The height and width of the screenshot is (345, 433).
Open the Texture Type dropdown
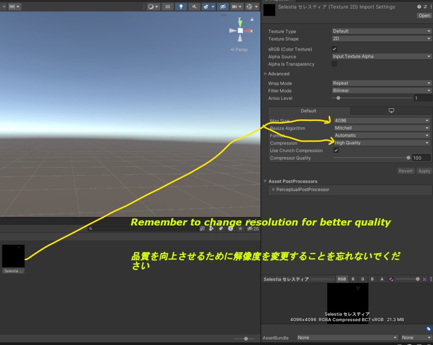tap(382, 31)
